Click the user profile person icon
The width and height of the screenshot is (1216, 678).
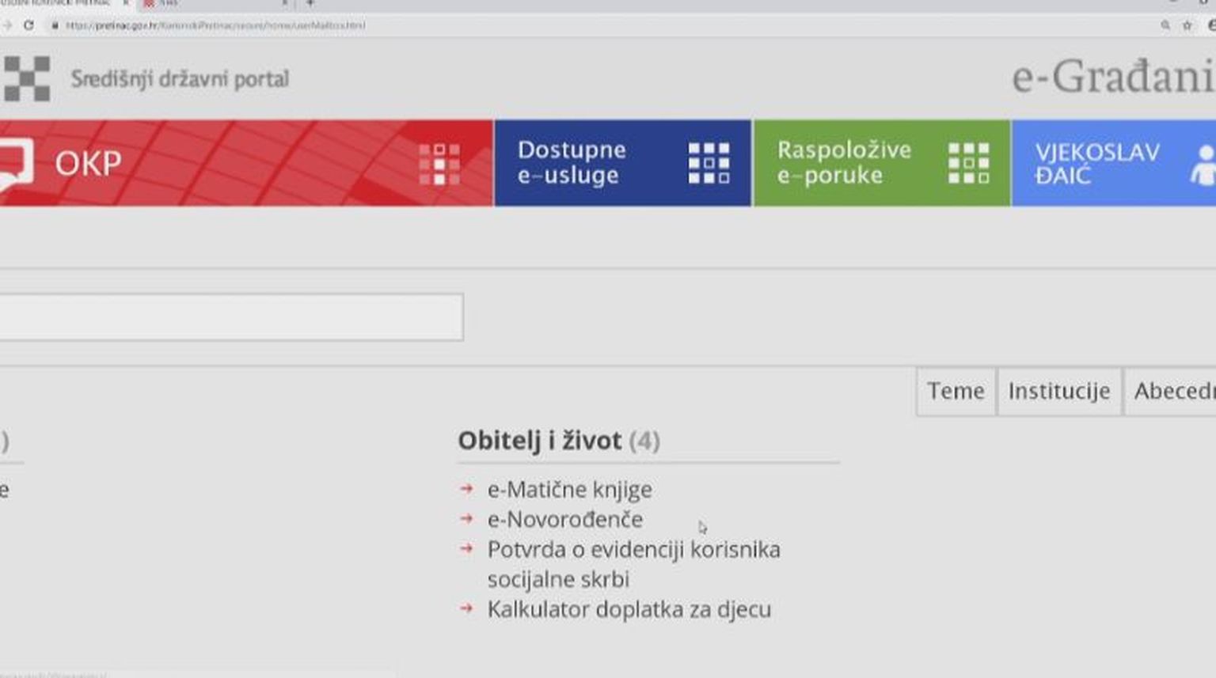coord(1203,165)
